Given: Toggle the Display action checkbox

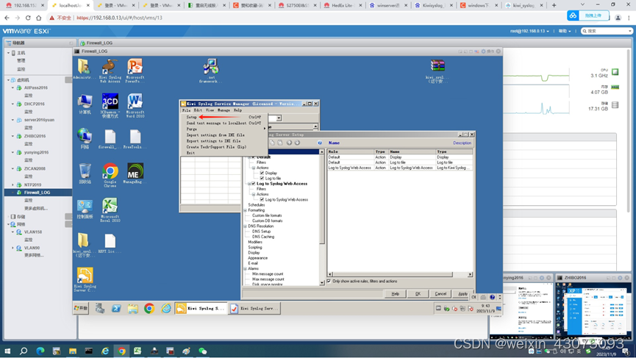Looking at the screenshot, I should click(262, 173).
